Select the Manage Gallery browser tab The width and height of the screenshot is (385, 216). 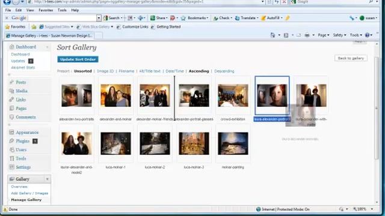click(49, 35)
